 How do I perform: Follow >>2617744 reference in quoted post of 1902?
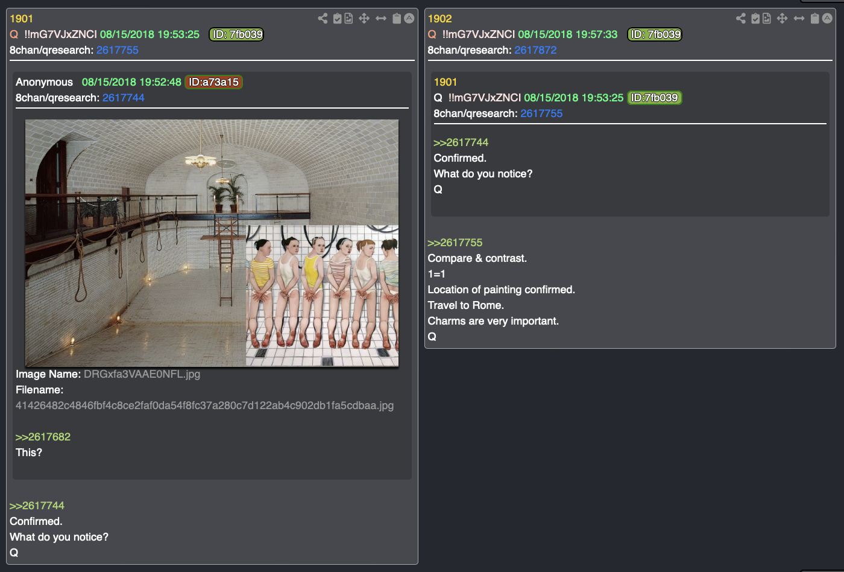pyautogui.click(x=461, y=142)
